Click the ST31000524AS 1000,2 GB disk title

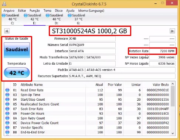pyautogui.click(x=89, y=31)
